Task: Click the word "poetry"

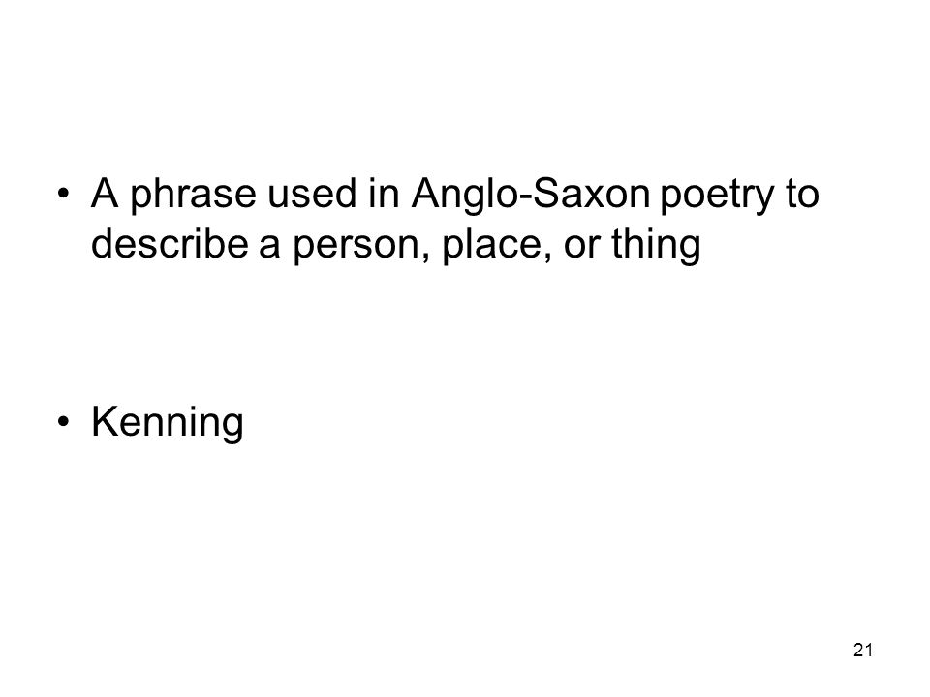Action: click(717, 196)
